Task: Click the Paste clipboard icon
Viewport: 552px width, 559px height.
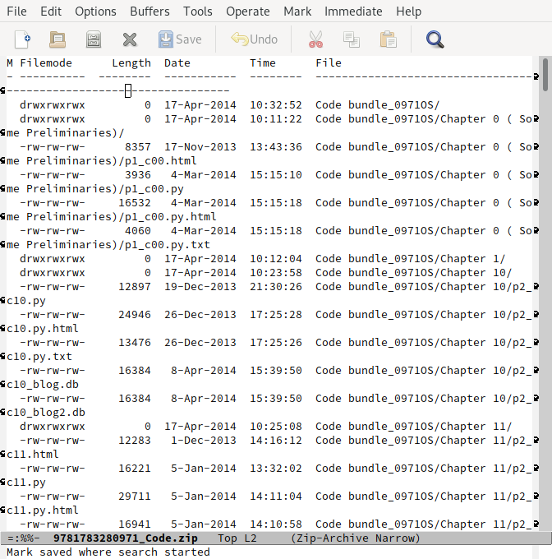Action: (388, 39)
